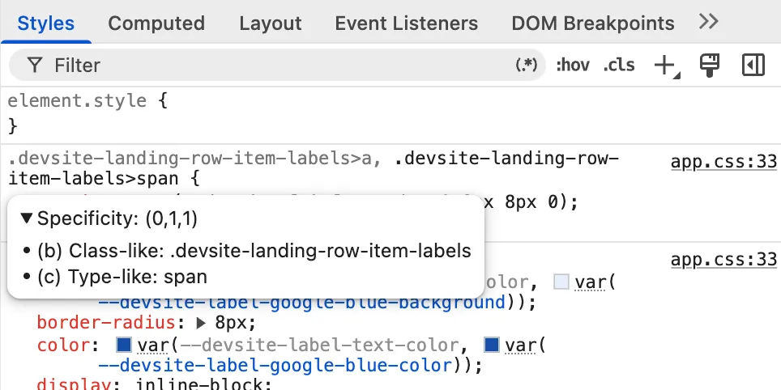Open first dark blue color swatch

(123, 344)
